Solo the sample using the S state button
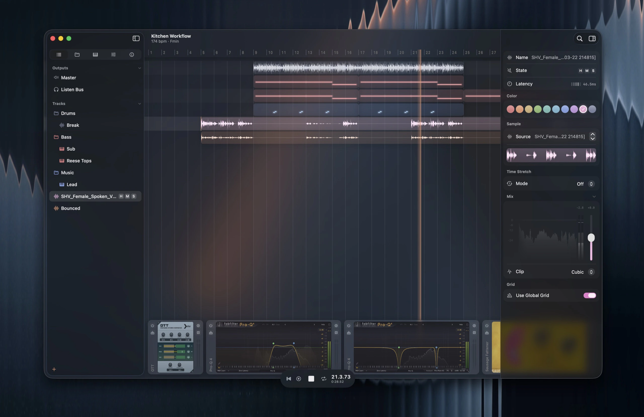This screenshot has height=417, width=644. (593, 70)
